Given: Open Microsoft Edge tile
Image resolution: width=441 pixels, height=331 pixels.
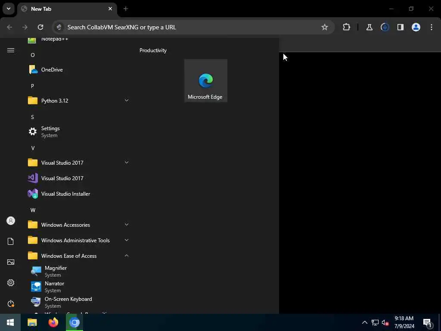Looking at the screenshot, I should pos(205,81).
